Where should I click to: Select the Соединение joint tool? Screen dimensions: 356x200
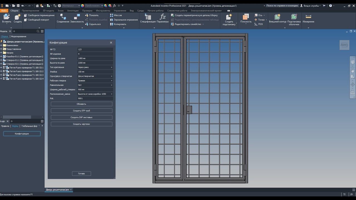63,18
